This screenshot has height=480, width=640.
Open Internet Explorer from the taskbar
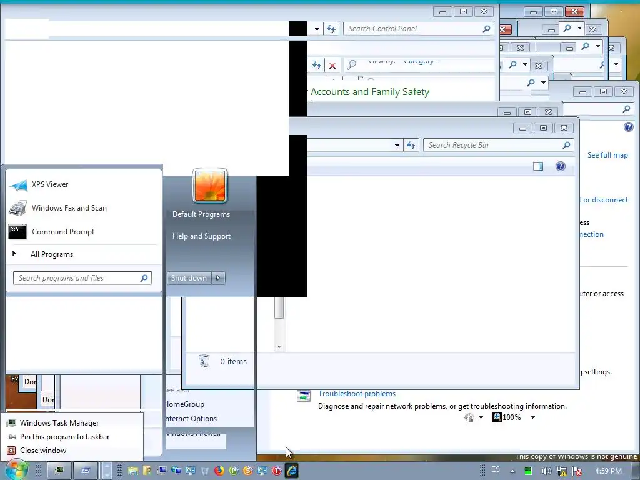292,471
